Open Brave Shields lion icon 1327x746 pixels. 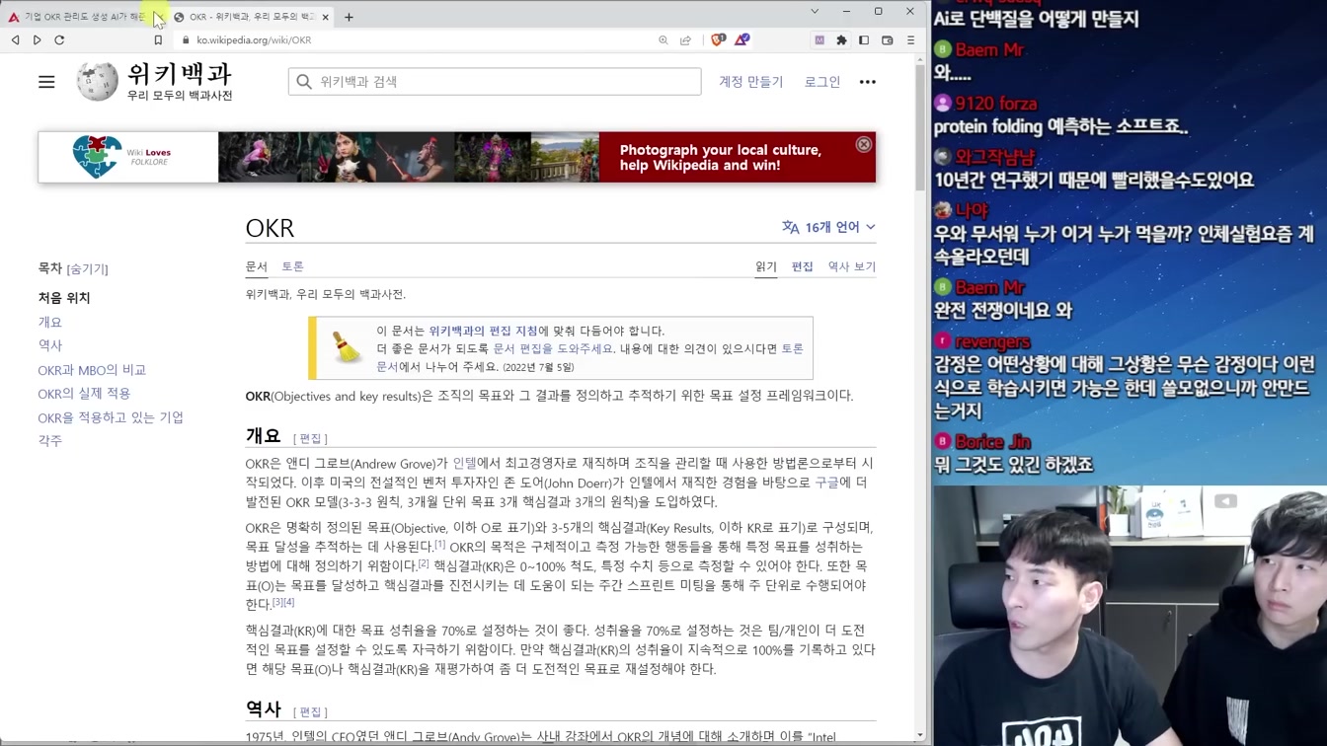(x=718, y=40)
